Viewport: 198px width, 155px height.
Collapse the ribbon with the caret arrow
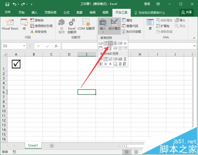pos(194,38)
